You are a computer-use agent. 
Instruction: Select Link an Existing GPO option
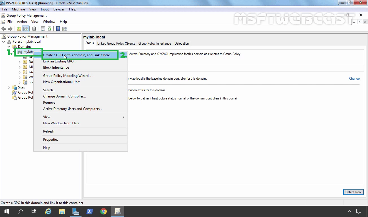point(59,61)
